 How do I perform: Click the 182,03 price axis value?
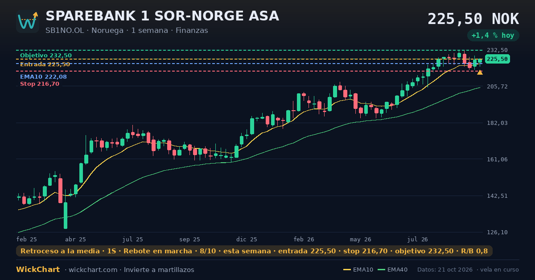click(x=497, y=123)
